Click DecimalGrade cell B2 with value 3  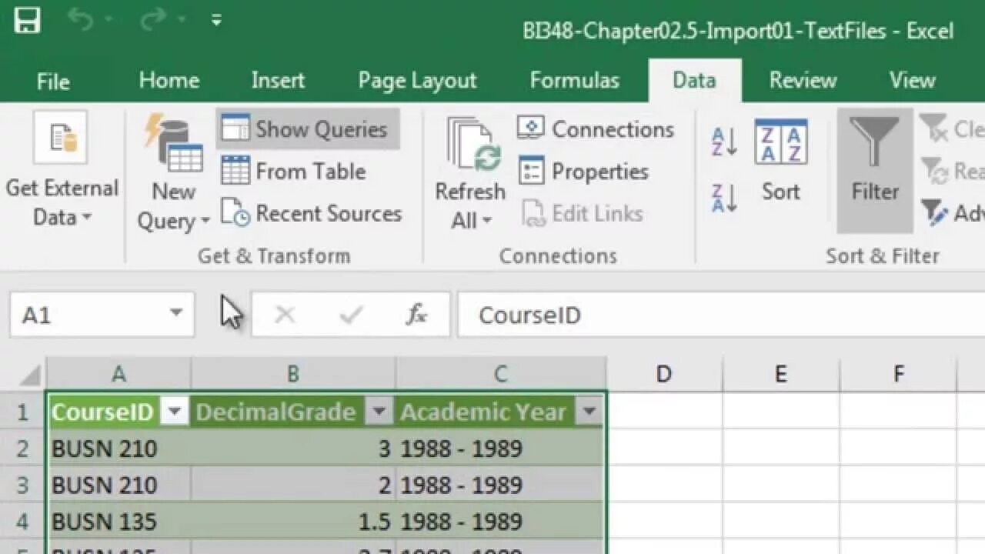[293, 449]
